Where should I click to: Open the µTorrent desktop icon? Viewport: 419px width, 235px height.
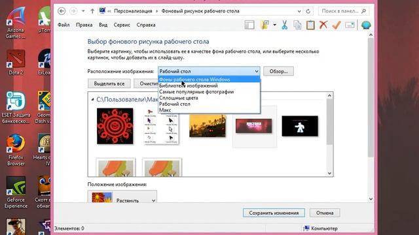coord(45,20)
